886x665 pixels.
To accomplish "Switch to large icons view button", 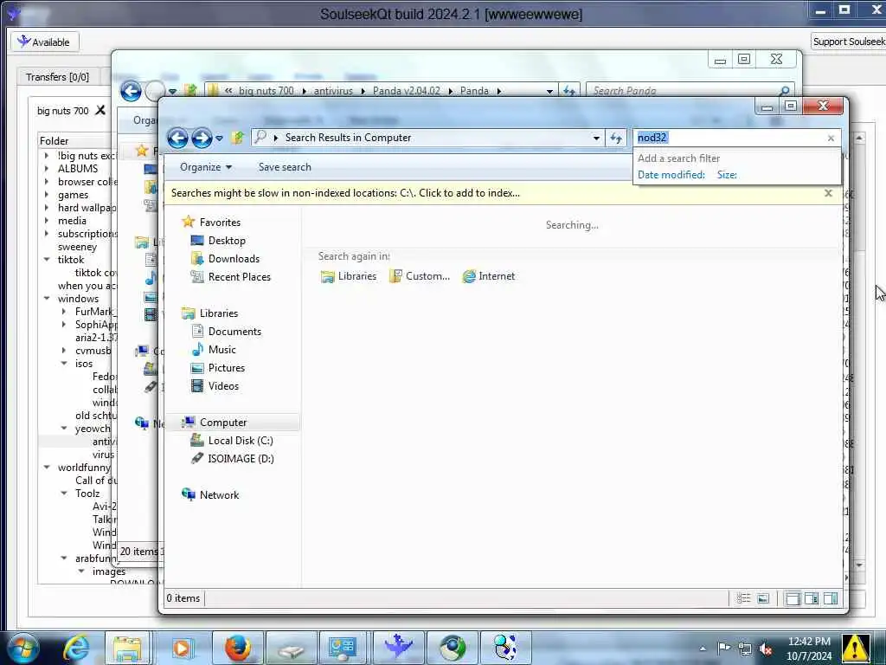I will 763,598.
